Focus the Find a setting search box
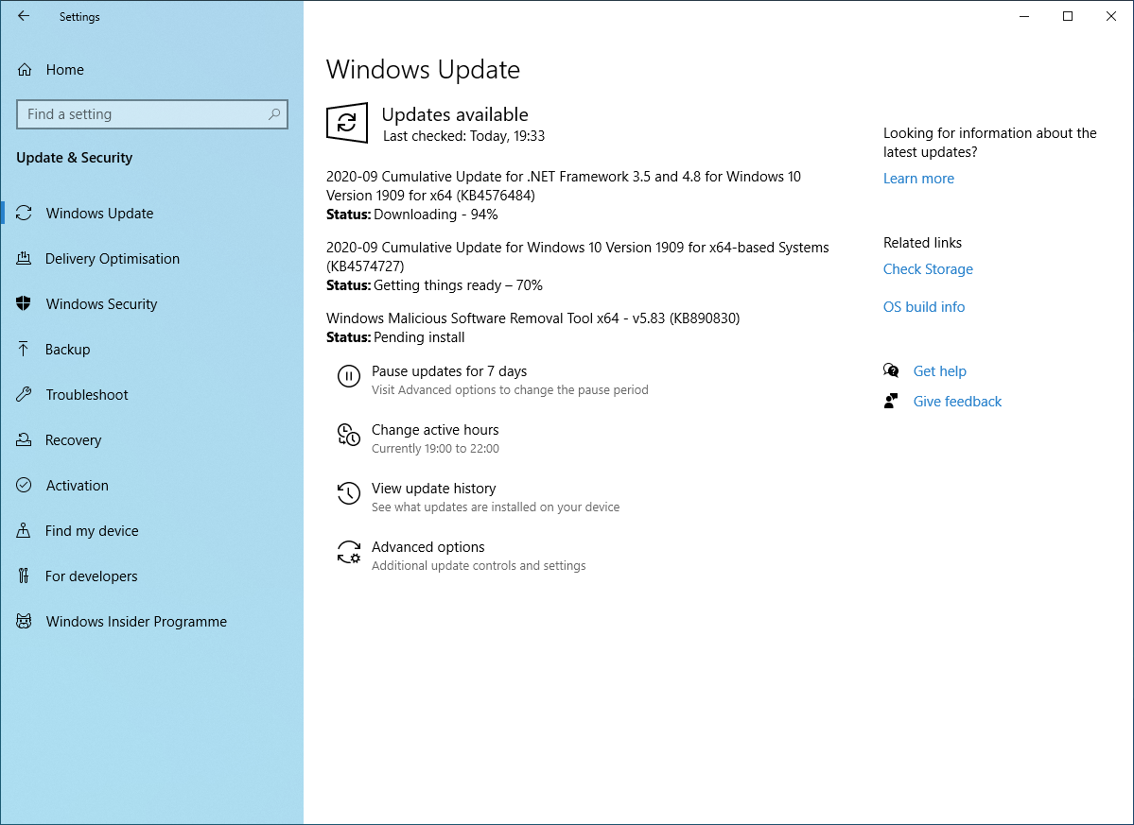Image resolution: width=1134 pixels, height=825 pixels. pos(152,114)
